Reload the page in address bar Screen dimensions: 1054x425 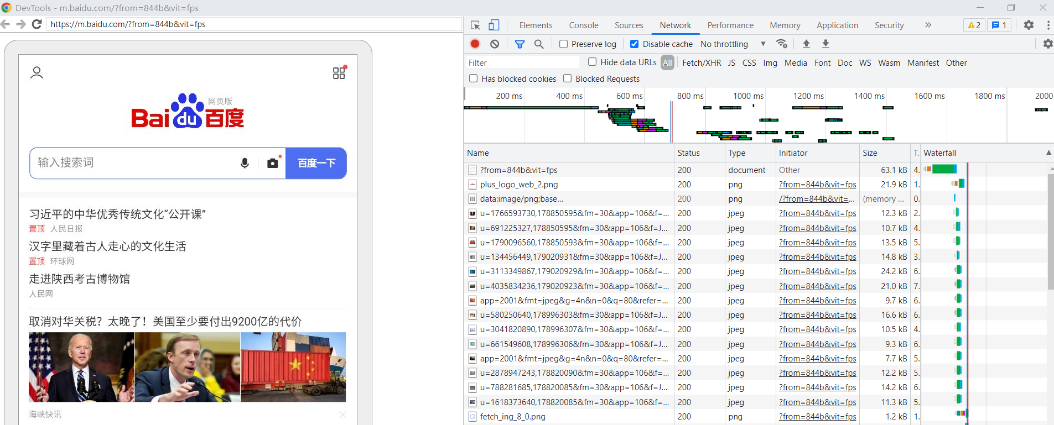click(x=37, y=24)
